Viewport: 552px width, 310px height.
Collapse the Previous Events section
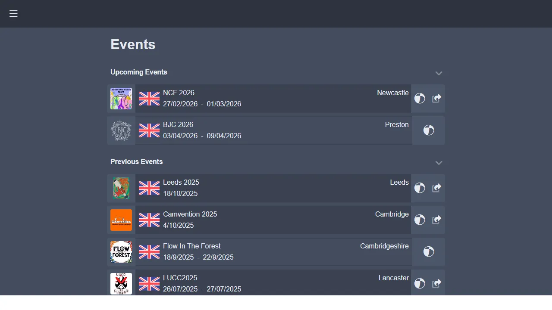(x=439, y=163)
